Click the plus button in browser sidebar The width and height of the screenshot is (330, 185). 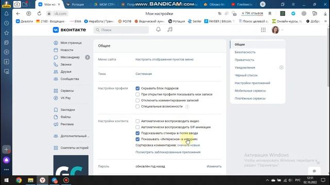click(6, 150)
